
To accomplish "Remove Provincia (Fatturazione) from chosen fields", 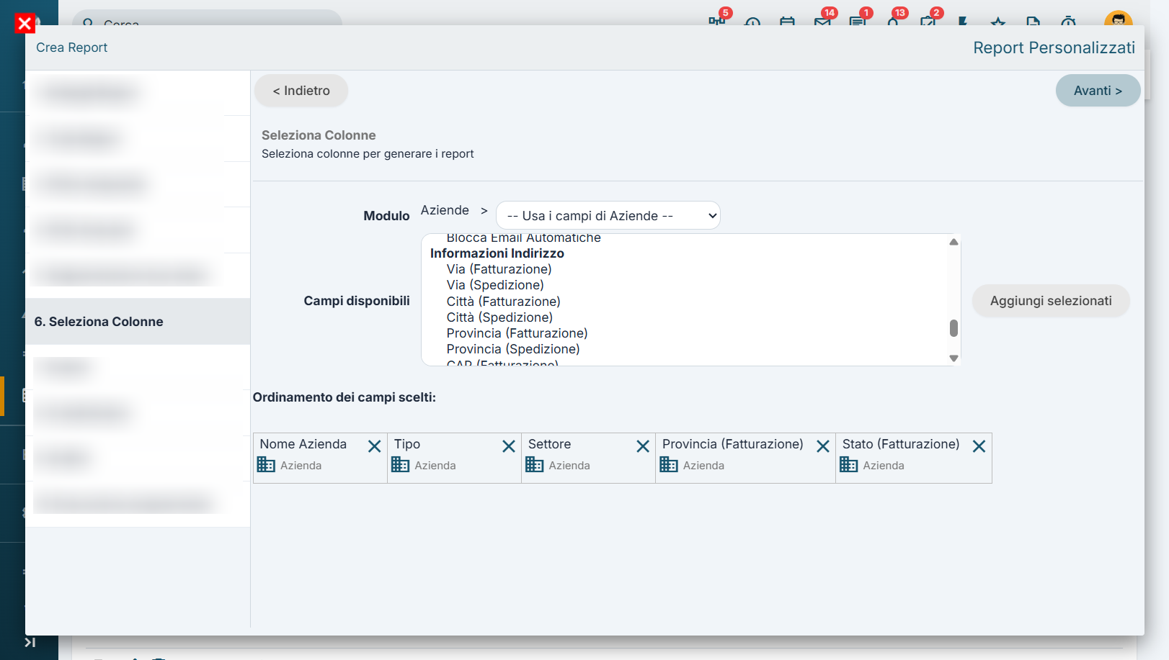I will click(823, 446).
